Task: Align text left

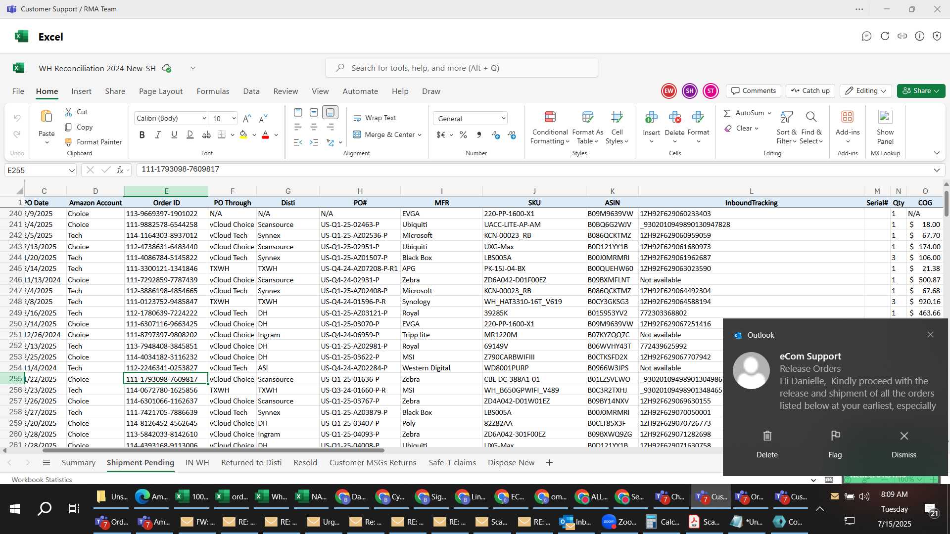Action: coord(298,127)
